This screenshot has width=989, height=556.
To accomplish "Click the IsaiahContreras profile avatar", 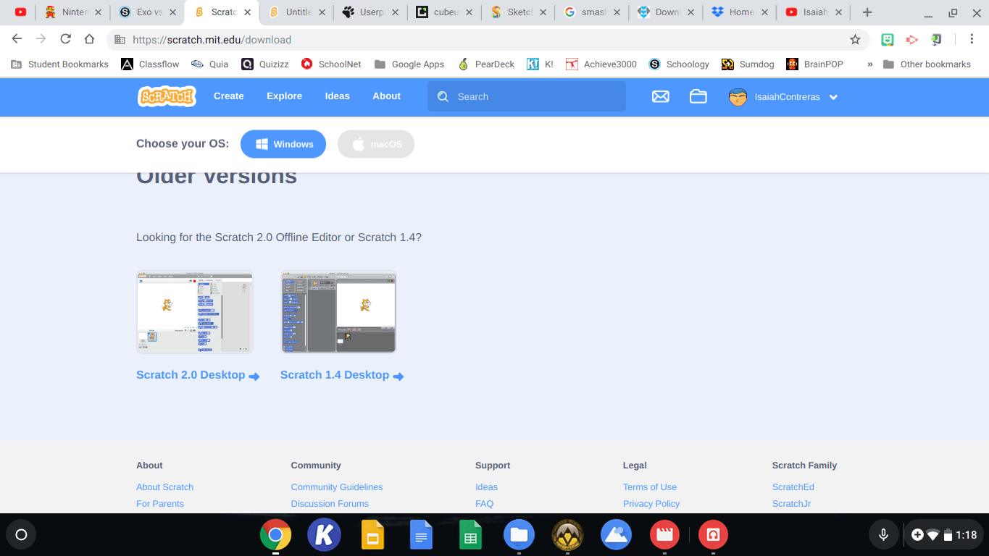I will 738,97.
